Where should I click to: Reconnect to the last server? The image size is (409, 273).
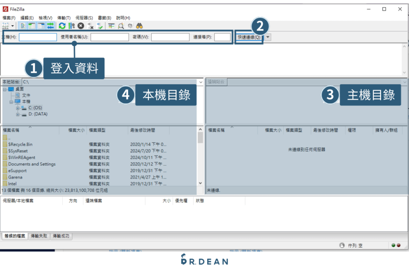[99, 26]
